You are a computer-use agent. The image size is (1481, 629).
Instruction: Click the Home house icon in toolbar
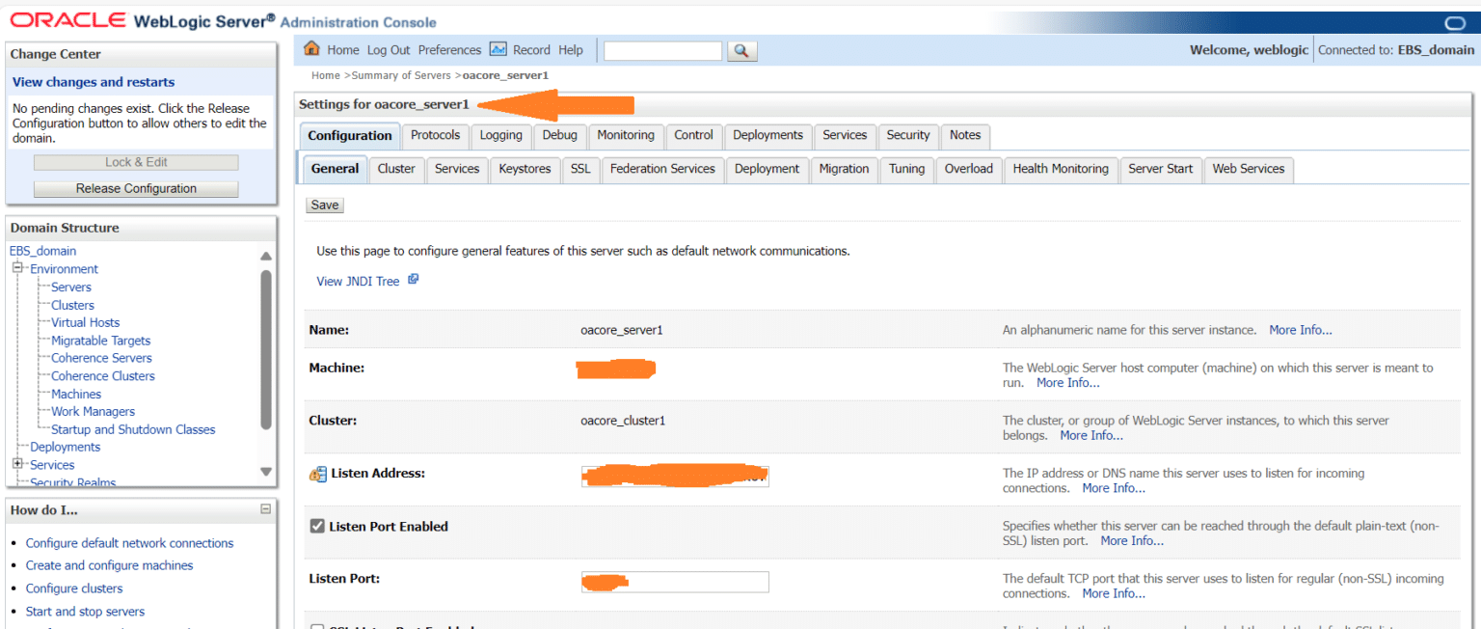coord(311,49)
